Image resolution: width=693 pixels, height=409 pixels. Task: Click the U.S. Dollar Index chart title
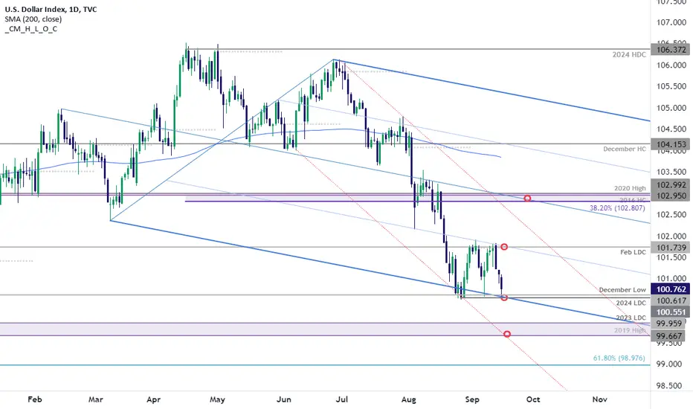coord(51,9)
